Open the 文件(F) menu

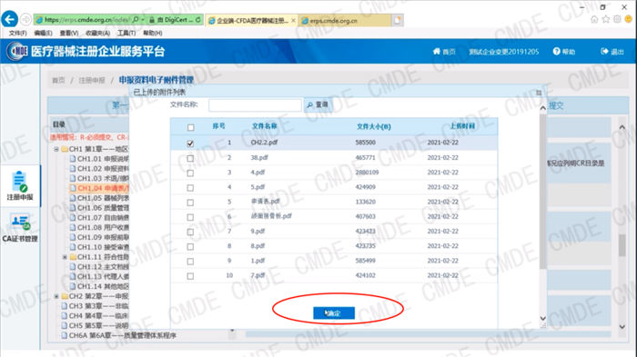coord(18,33)
